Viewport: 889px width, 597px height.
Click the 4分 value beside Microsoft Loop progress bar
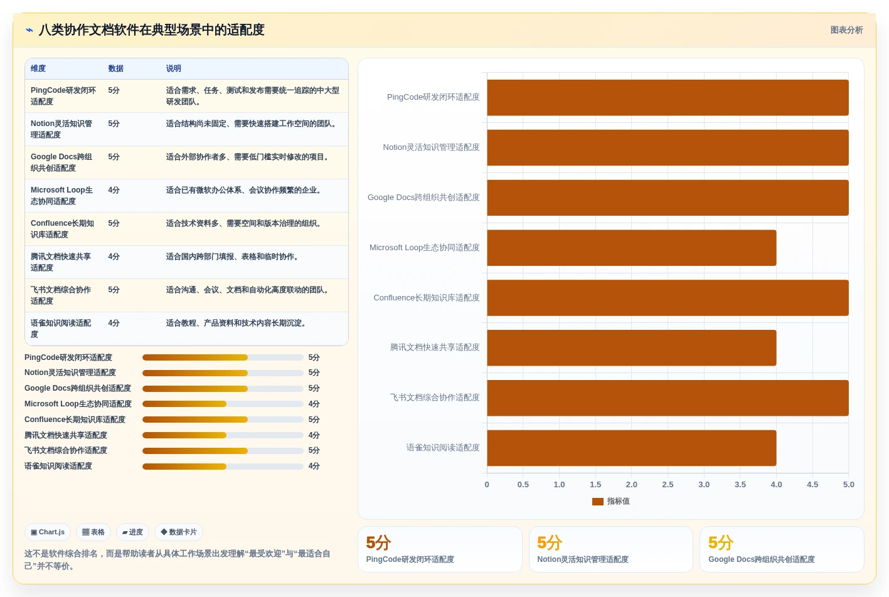pos(314,404)
